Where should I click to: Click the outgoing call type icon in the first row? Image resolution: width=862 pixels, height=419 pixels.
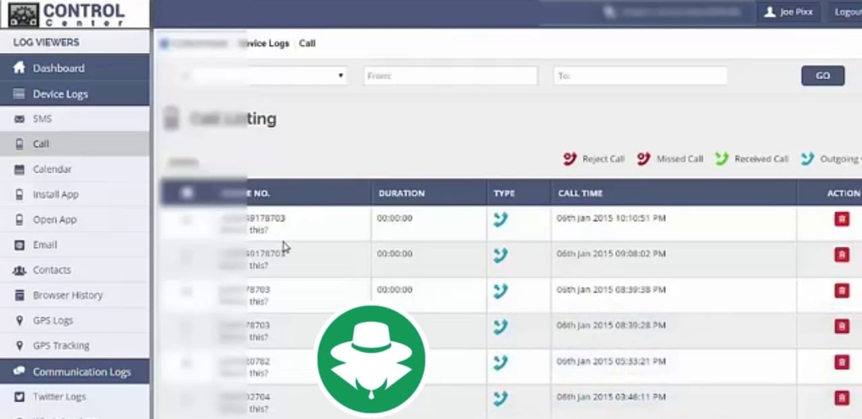pos(500,219)
